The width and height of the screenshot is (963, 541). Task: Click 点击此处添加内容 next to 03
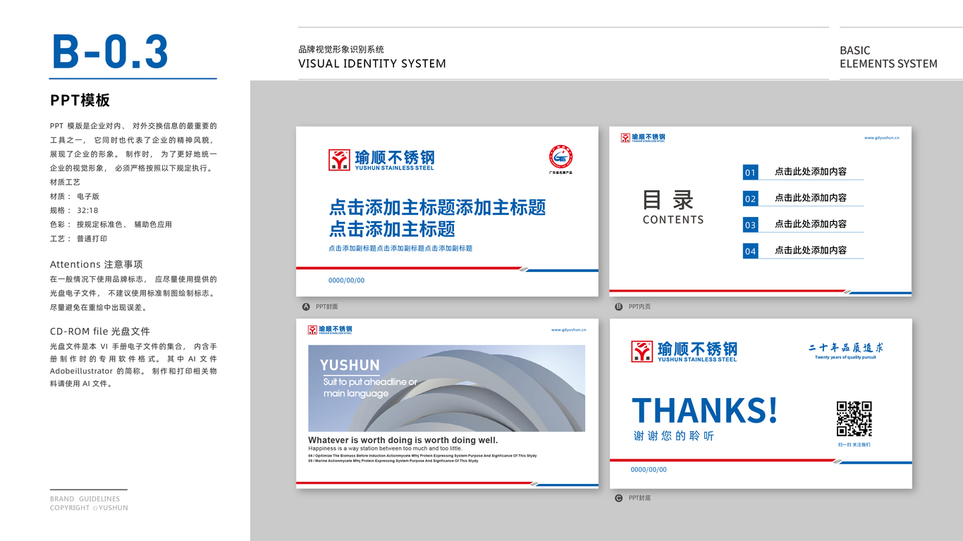(811, 224)
